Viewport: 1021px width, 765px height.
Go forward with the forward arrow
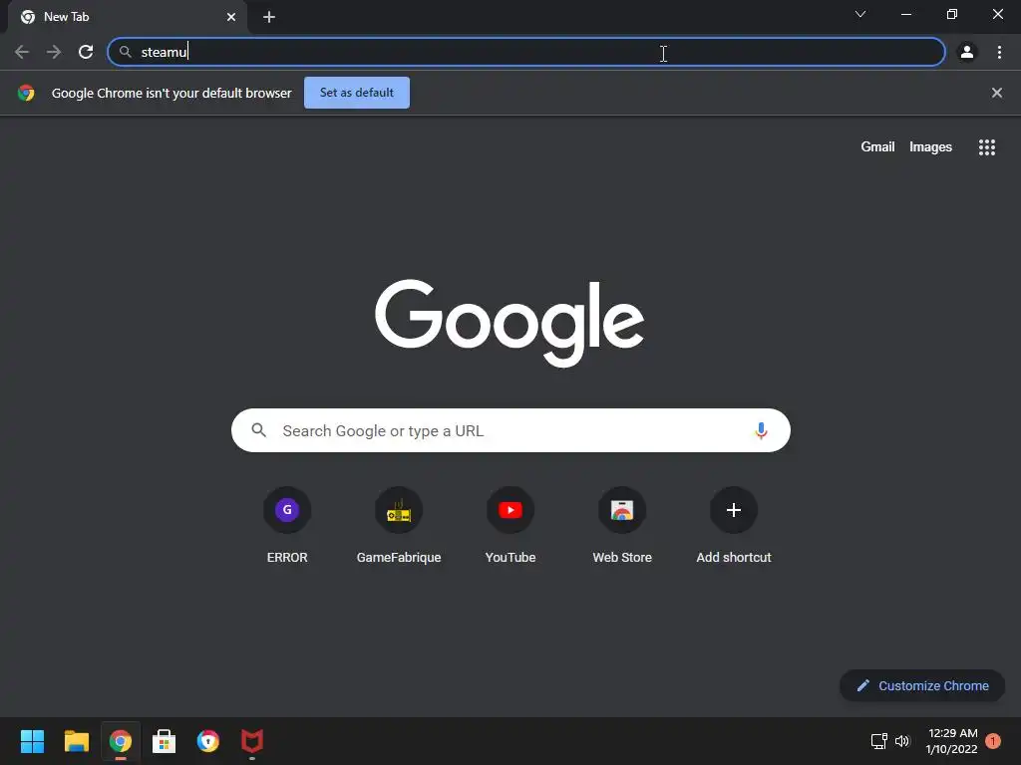[54, 52]
